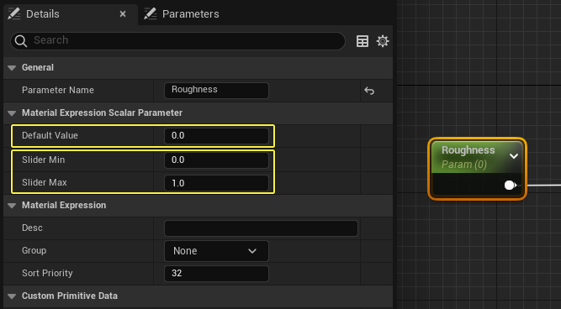Collapse the General section
The width and height of the screenshot is (561, 309).
click(x=12, y=67)
